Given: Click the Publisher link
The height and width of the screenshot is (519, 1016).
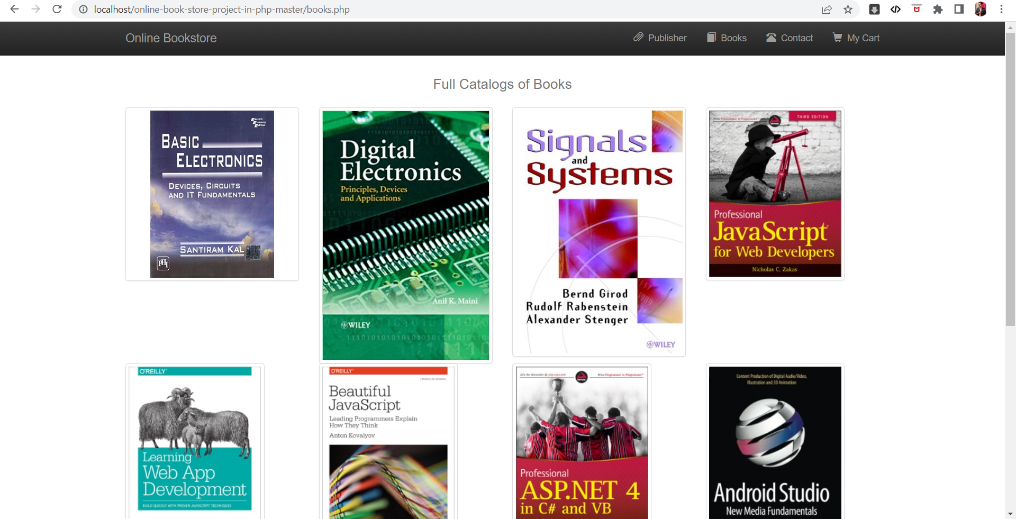Looking at the screenshot, I should click(x=667, y=38).
